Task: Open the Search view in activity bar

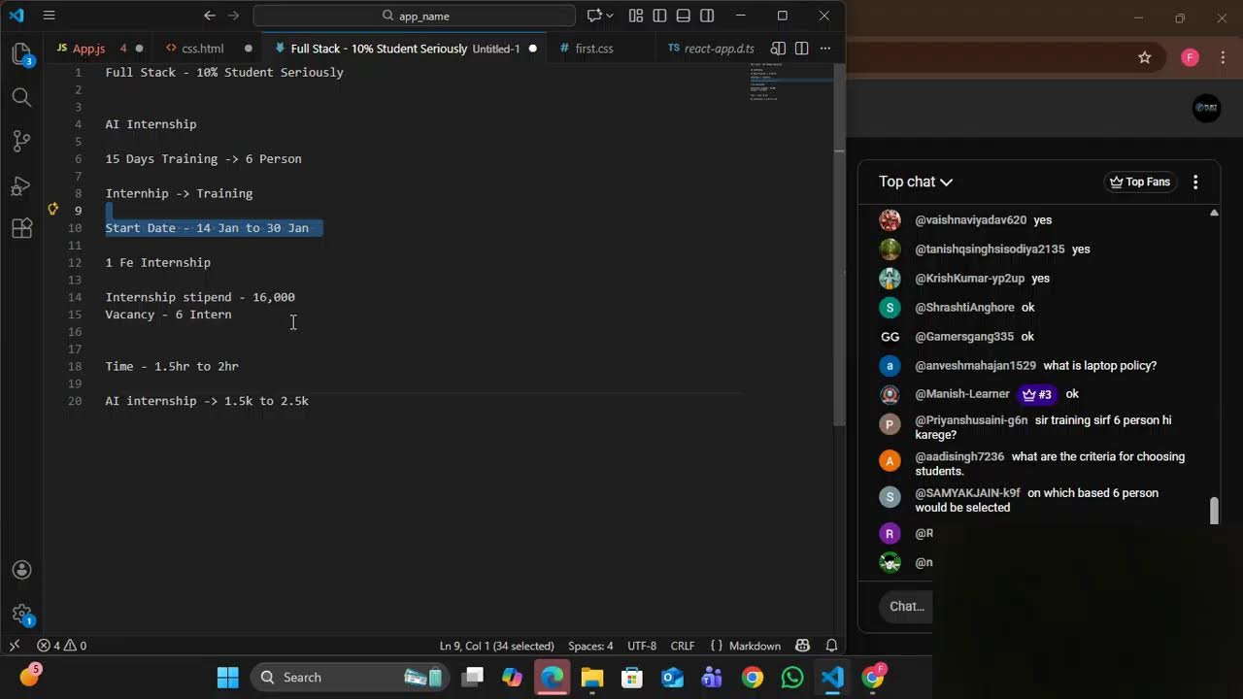Action: [21, 97]
